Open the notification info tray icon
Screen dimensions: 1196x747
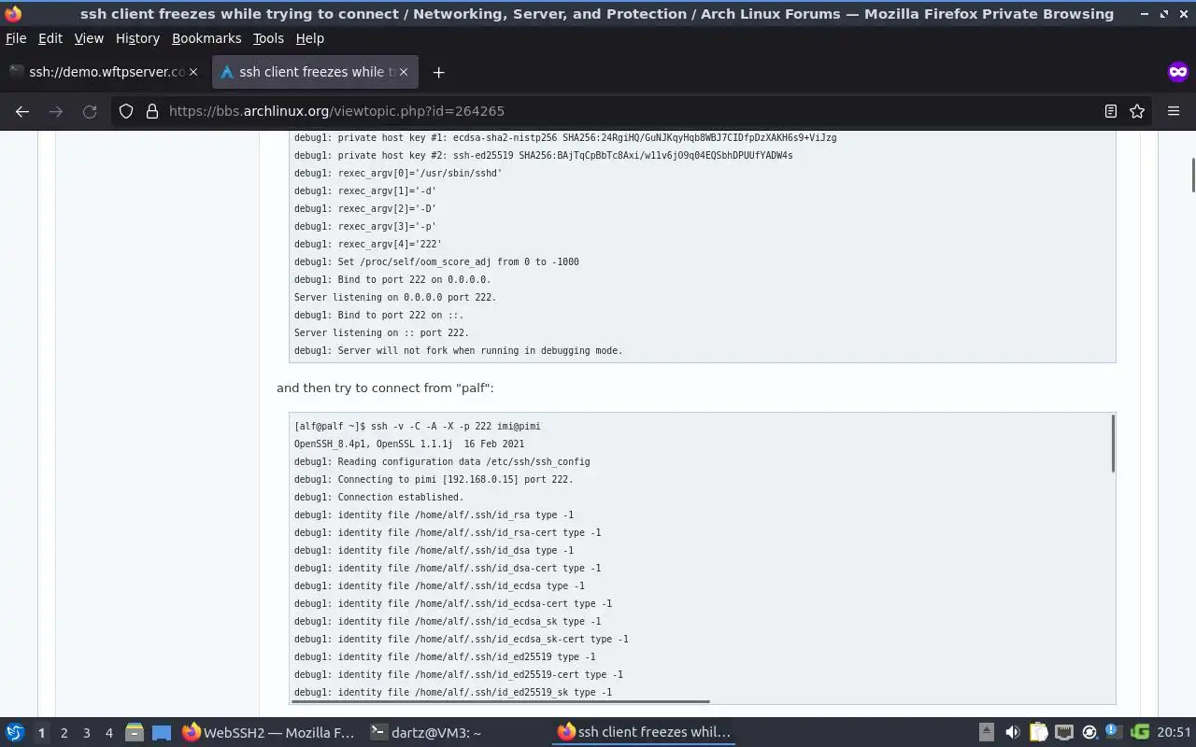coord(1114,733)
